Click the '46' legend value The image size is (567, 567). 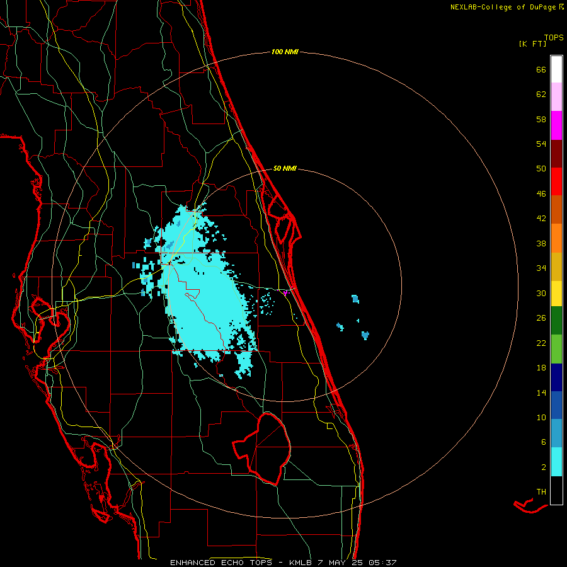pyautogui.click(x=541, y=194)
